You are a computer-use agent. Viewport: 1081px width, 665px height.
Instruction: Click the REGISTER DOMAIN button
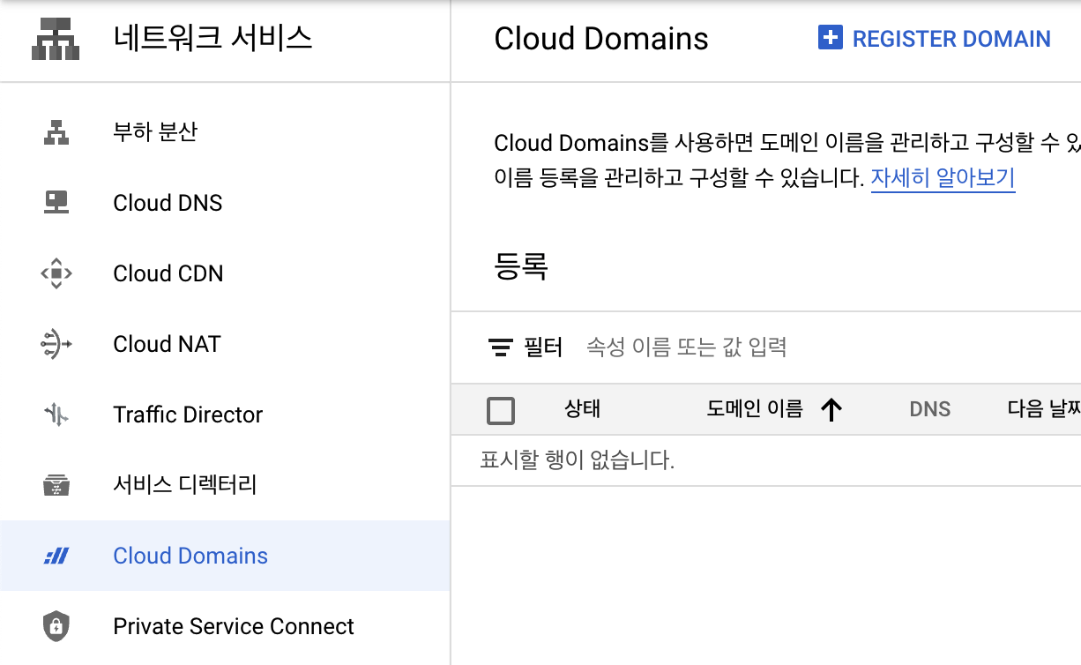tap(935, 39)
